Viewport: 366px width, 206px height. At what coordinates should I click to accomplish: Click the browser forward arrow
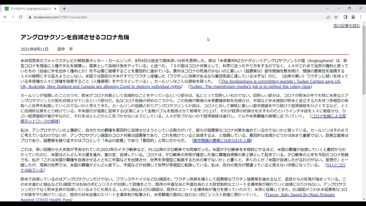(13, 17)
